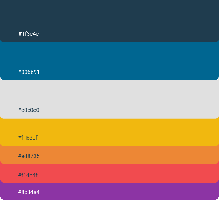219x200 pixels.
Task: Click the #f14b4f hex code text
Action: point(28,175)
